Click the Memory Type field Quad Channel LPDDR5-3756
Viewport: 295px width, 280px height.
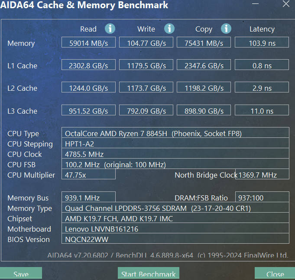[175, 207]
